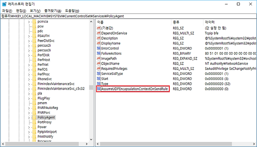
Task: Select the AssumeUDPEncapsulationContextOnSendRule DWORD icon
Action: click(99, 89)
